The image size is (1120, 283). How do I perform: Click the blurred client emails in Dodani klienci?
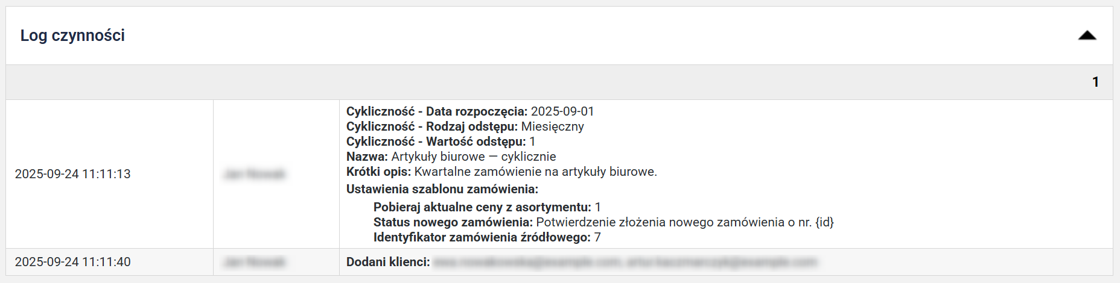(625, 262)
